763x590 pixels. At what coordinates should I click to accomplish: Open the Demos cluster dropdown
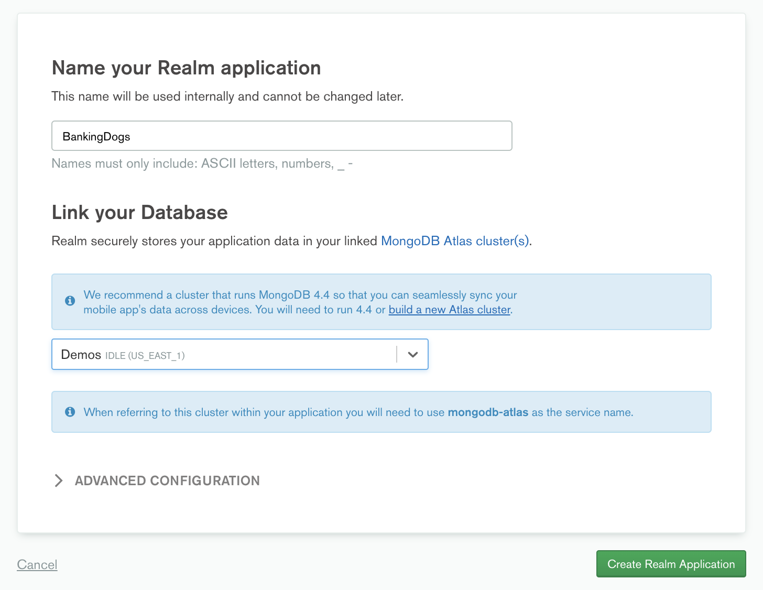tap(240, 355)
